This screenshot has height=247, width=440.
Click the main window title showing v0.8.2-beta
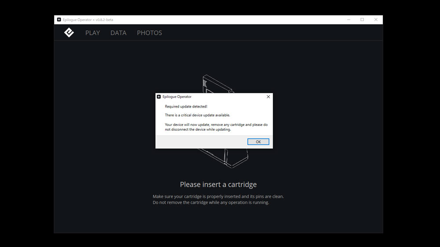(x=88, y=20)
